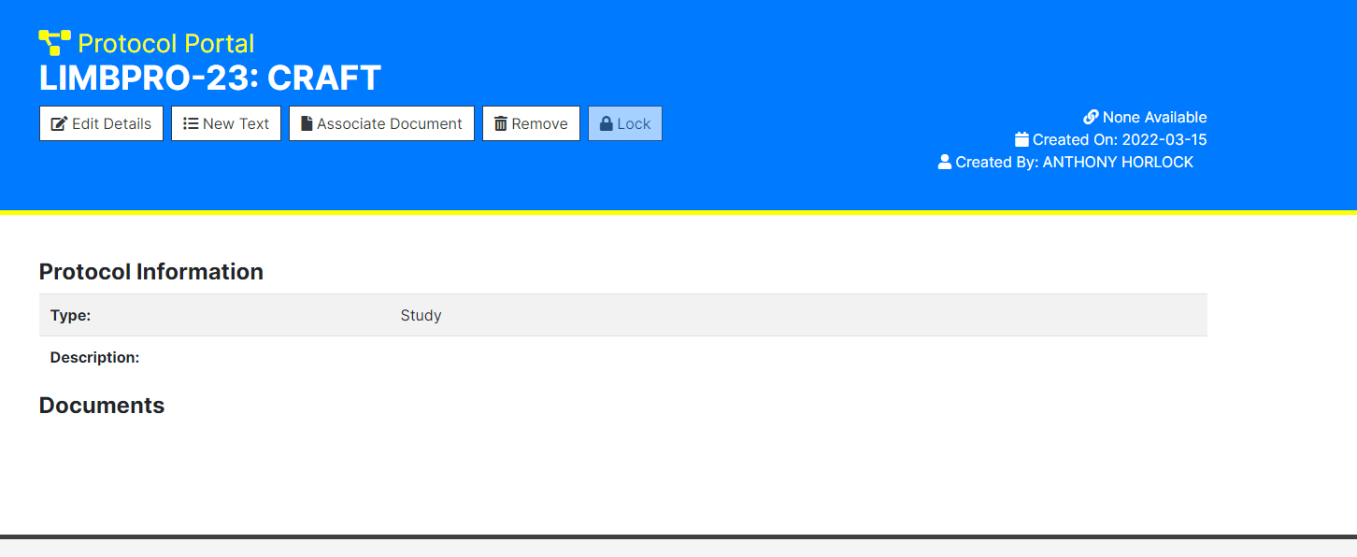Screen dimensions: 1357x557
Task: Select the Type row showing Study
Action: [421, 315]
